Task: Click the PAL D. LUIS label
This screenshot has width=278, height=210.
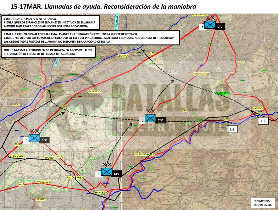Action: tap(44, 182)
